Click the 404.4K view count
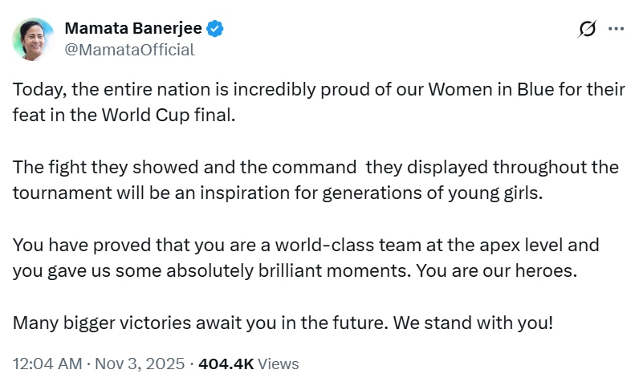 (x=226, y=364)
